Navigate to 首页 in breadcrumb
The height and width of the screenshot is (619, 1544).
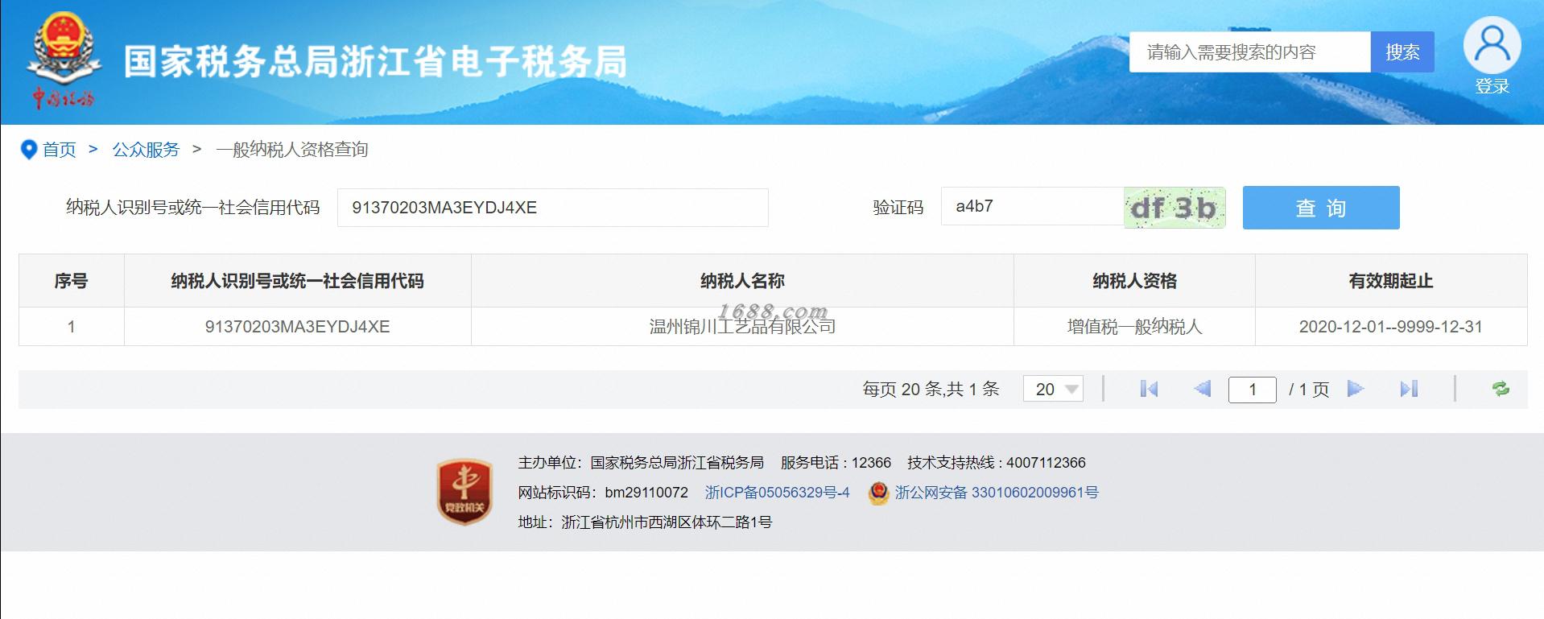point(60,150)
